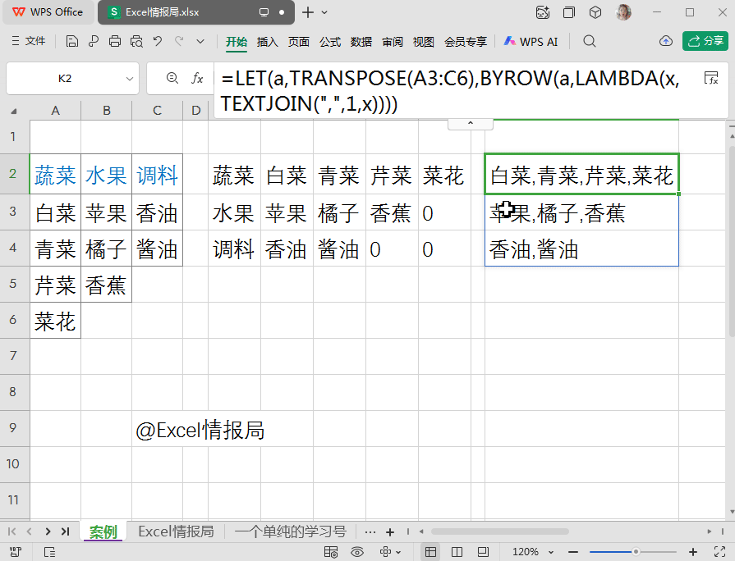Click the zoom magnifier beside fx

[172, 78]
